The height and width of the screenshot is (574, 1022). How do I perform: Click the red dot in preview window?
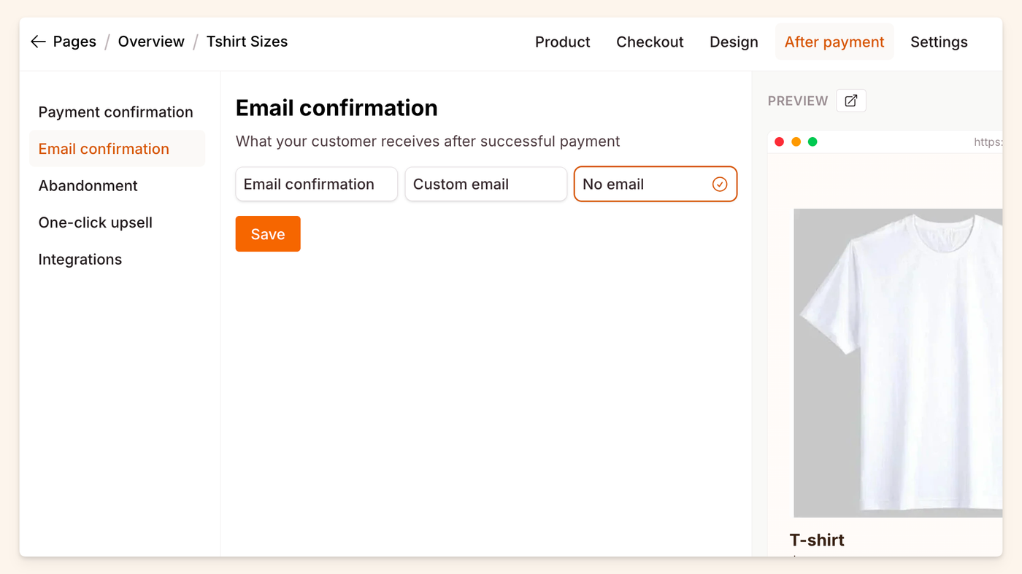point(779,141)
